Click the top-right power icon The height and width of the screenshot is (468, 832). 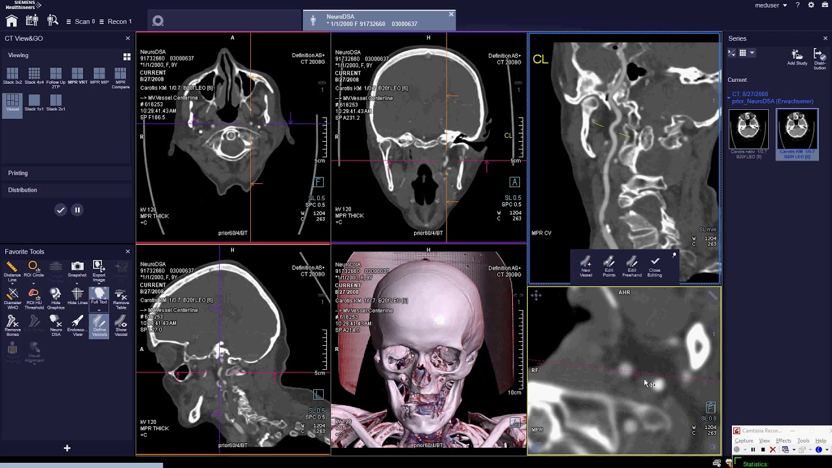(x=824, y=5)
